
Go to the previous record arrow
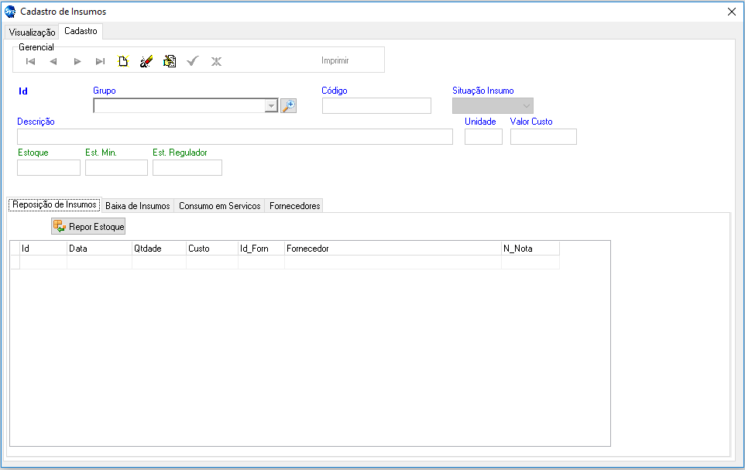(x=53, y=61)
